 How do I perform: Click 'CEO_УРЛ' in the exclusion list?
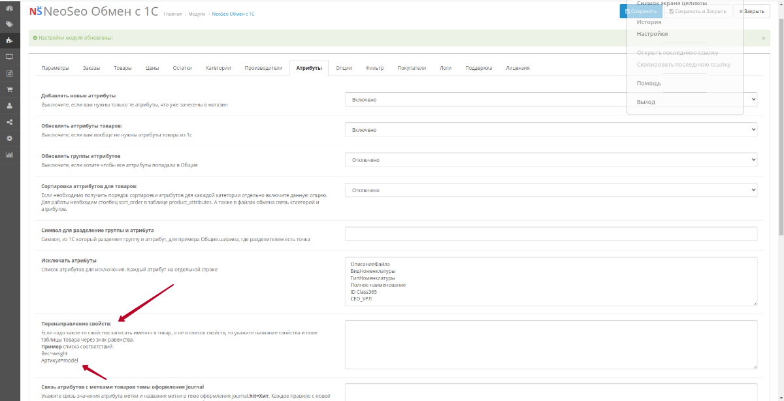tap(361, 298)
